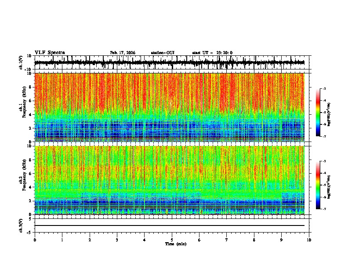Click the "VLF Spectra" plot title
This screenshot has width=348, height=269.
(x=50, y=53)
